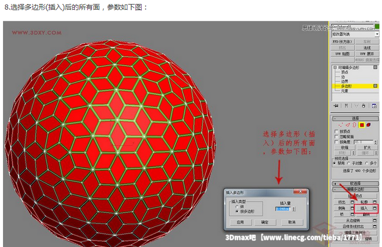Click 应用 in Inset dialog

point(240,222)
